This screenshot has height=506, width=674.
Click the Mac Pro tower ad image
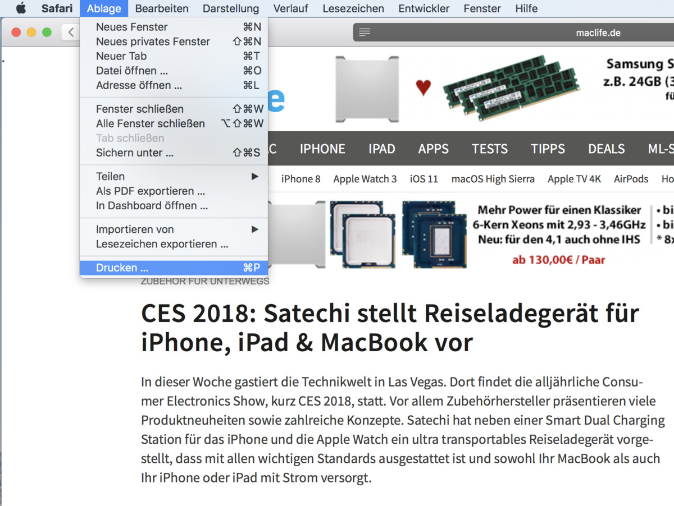pos(367,89)
